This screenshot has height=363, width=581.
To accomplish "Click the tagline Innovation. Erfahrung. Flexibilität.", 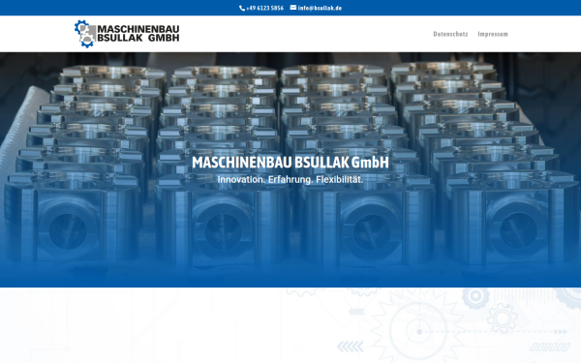I will 290,180.
